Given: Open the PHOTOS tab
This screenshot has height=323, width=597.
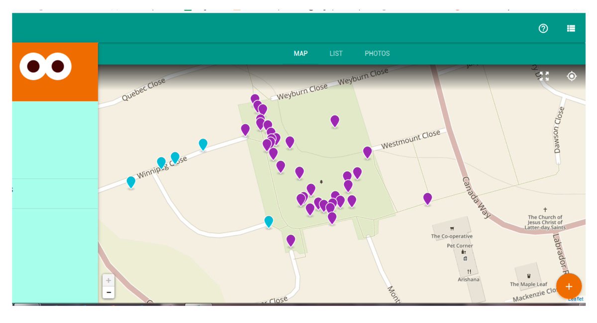Looking at the screenshot, I should pyautogui.click(x=377, y=53).
